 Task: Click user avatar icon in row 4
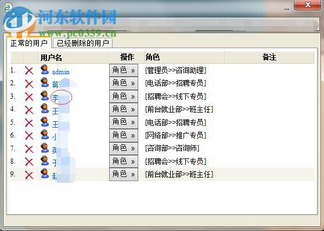[x=45, y=109]
